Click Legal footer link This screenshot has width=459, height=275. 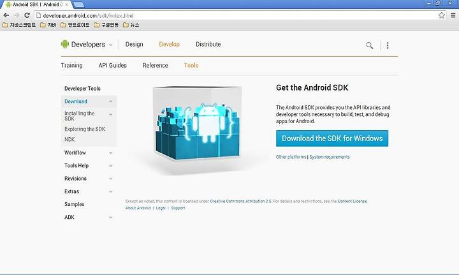coord(161,208)
